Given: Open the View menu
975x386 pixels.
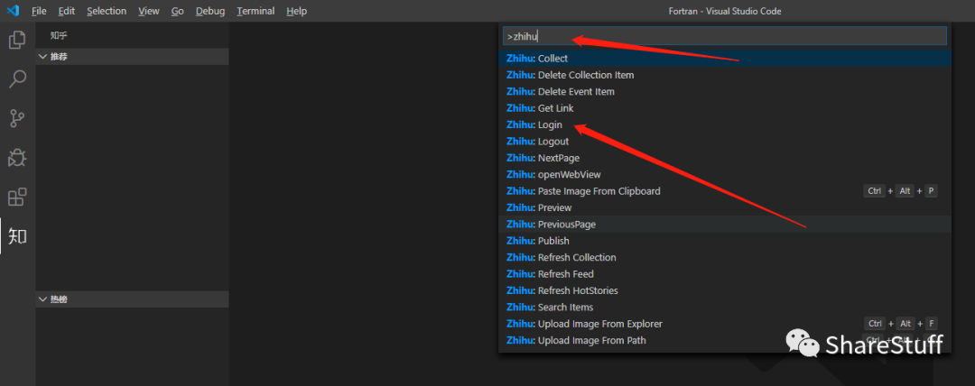Looking at the screenshot, I should pos(149,11).
